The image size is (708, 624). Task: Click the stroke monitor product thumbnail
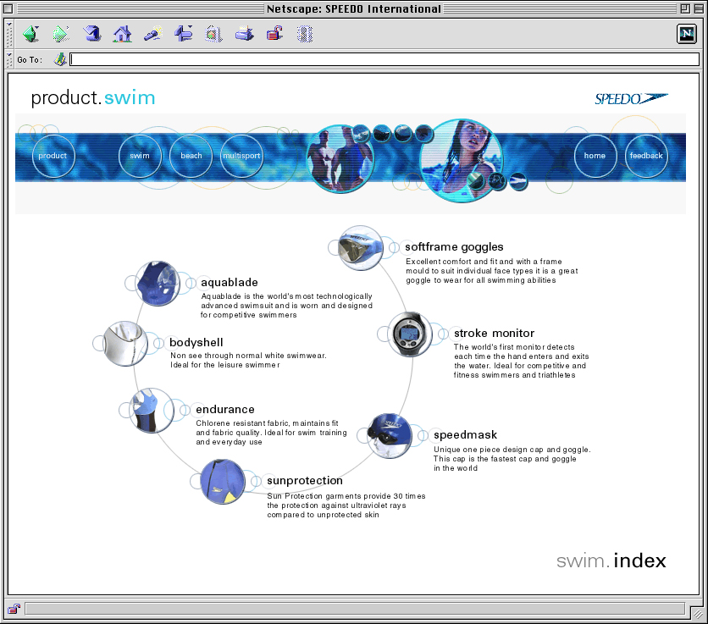(412, 335)
